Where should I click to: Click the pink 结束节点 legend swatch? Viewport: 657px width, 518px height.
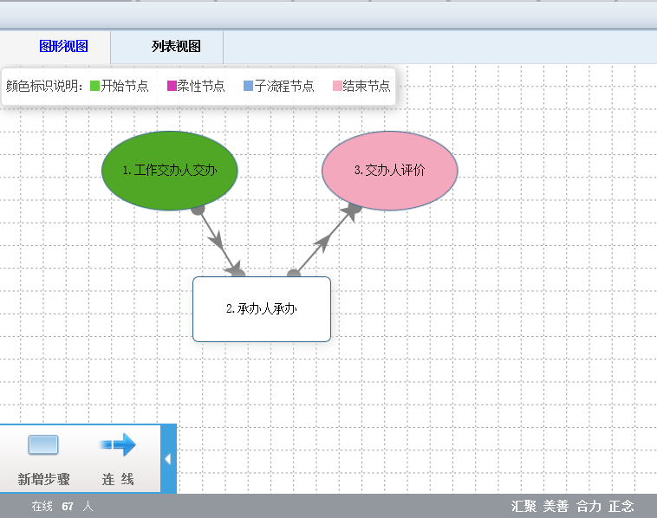[x=337, y=86]
